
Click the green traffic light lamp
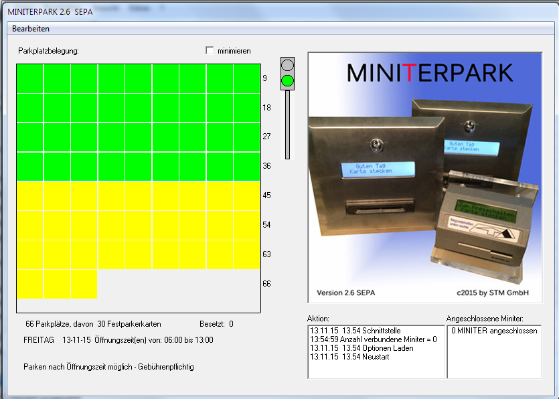pyautogui.click(x=287, y=80)
